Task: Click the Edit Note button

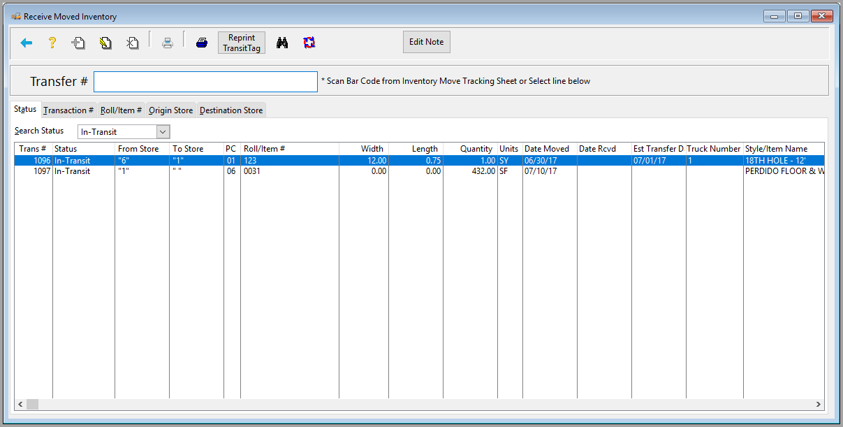Action: tap(426, 42)
